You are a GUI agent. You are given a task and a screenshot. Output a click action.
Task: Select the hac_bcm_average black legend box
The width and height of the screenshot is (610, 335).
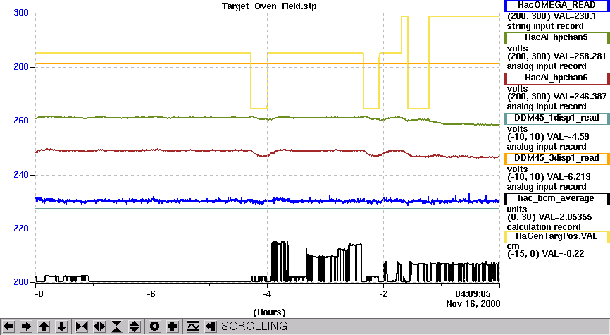click(x=556, y=199)
